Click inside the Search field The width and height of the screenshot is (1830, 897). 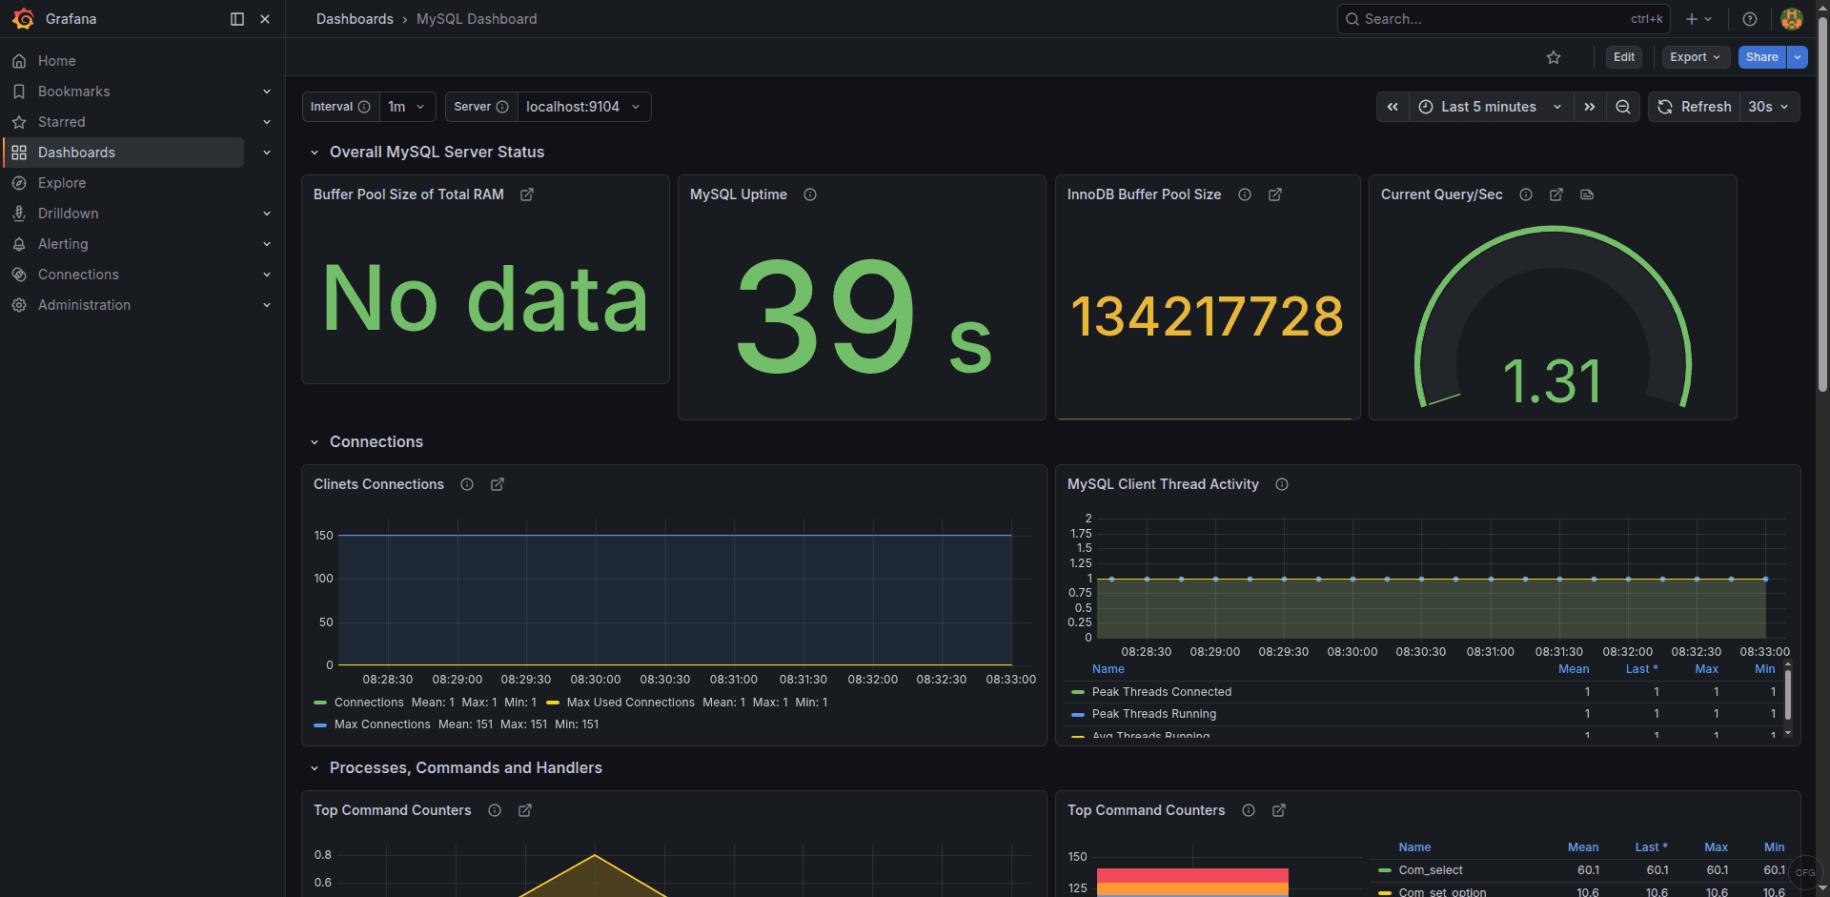pyautogui.click(x=1477, y=19)
